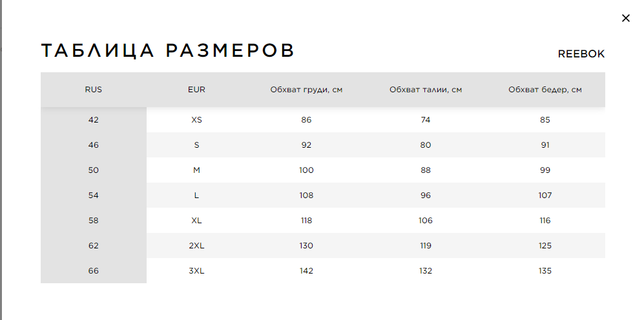Select RUS size 62 cell

click(94, 246)
